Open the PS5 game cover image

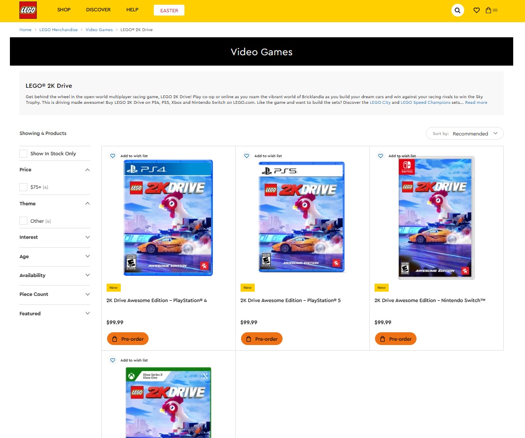(302, 217)
